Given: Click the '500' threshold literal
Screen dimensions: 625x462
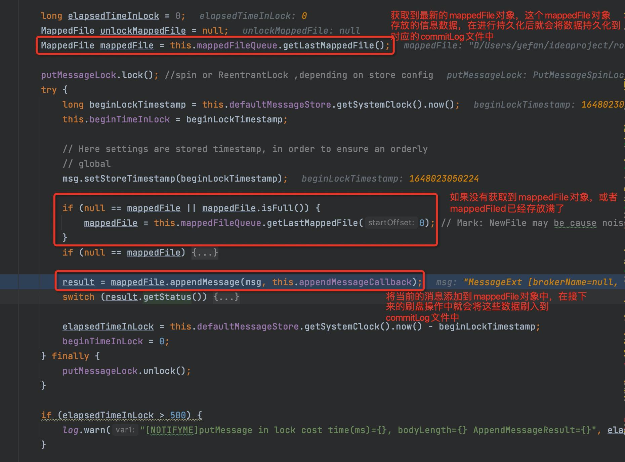Looking at the screenshot, I should pyautogui.click(x=178, y=415).
